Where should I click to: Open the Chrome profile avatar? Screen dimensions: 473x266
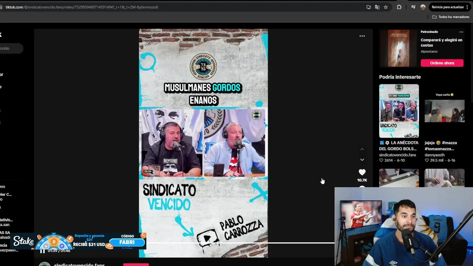click(x=423, y=7)
